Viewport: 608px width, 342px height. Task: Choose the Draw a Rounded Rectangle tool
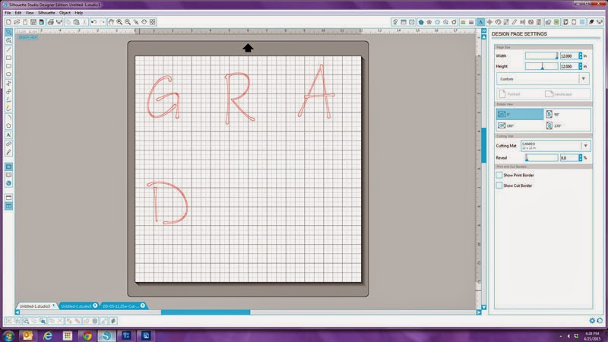click(x=8, y=66)
